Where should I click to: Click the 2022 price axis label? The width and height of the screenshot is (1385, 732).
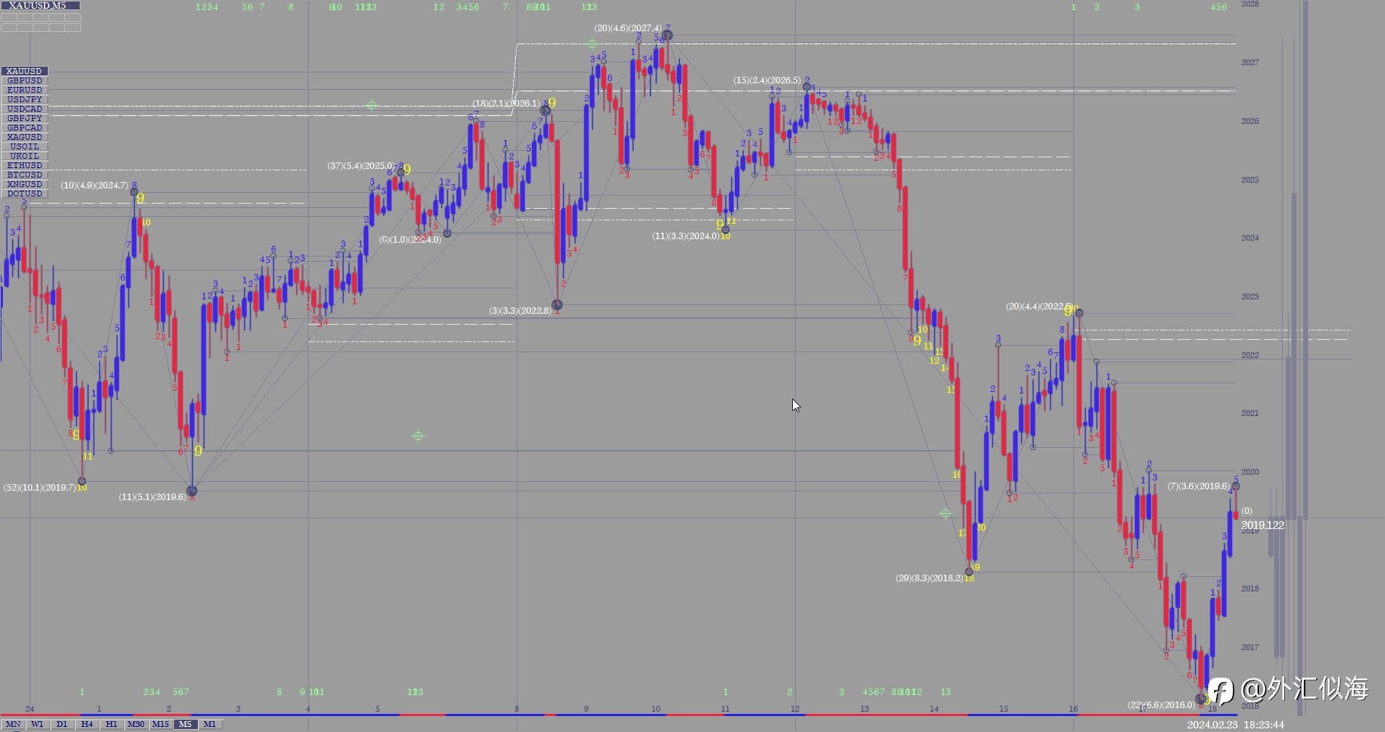[x=1249, y=355]
